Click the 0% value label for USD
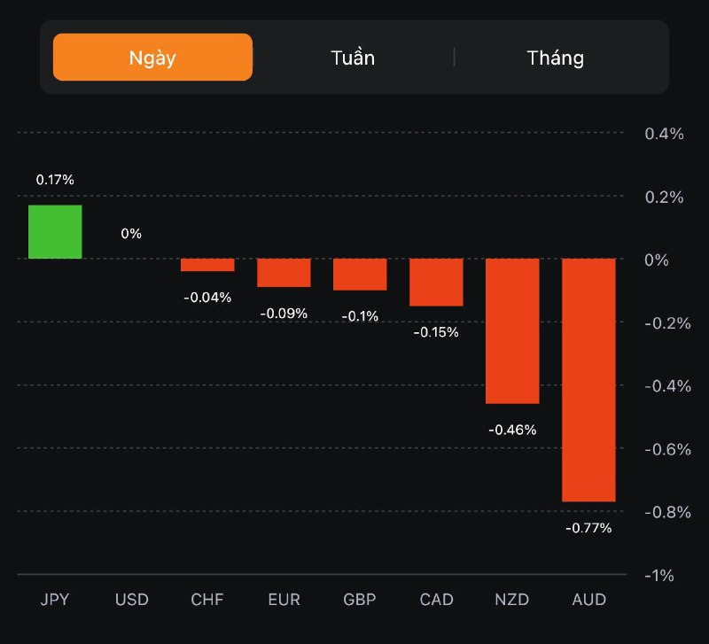709x644 pixels. tap(131, 234)
